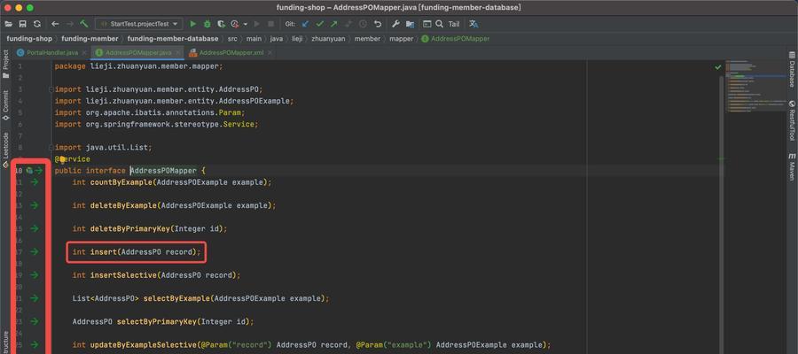Click the Tail toolbar button
Screen dimensions: 798x354
454,24
